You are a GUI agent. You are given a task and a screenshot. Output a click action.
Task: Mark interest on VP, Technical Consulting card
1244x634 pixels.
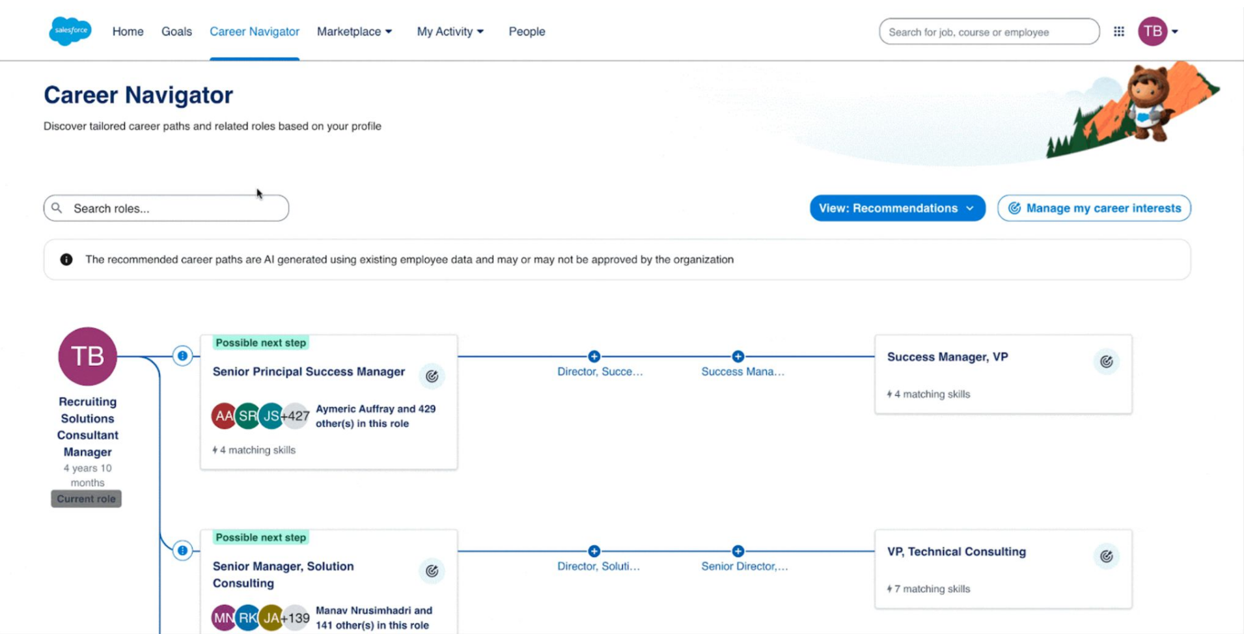click(1106, 556)
